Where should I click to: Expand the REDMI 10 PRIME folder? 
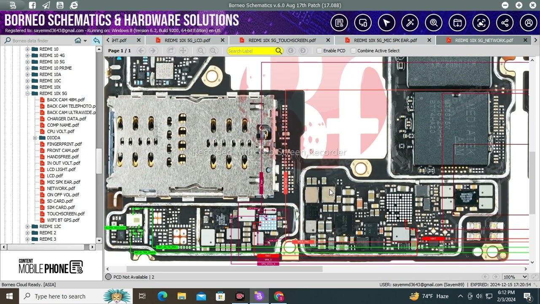coord(27,68)
